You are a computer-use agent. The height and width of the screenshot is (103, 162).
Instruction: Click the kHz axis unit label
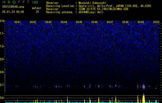(x=2, y=21)
